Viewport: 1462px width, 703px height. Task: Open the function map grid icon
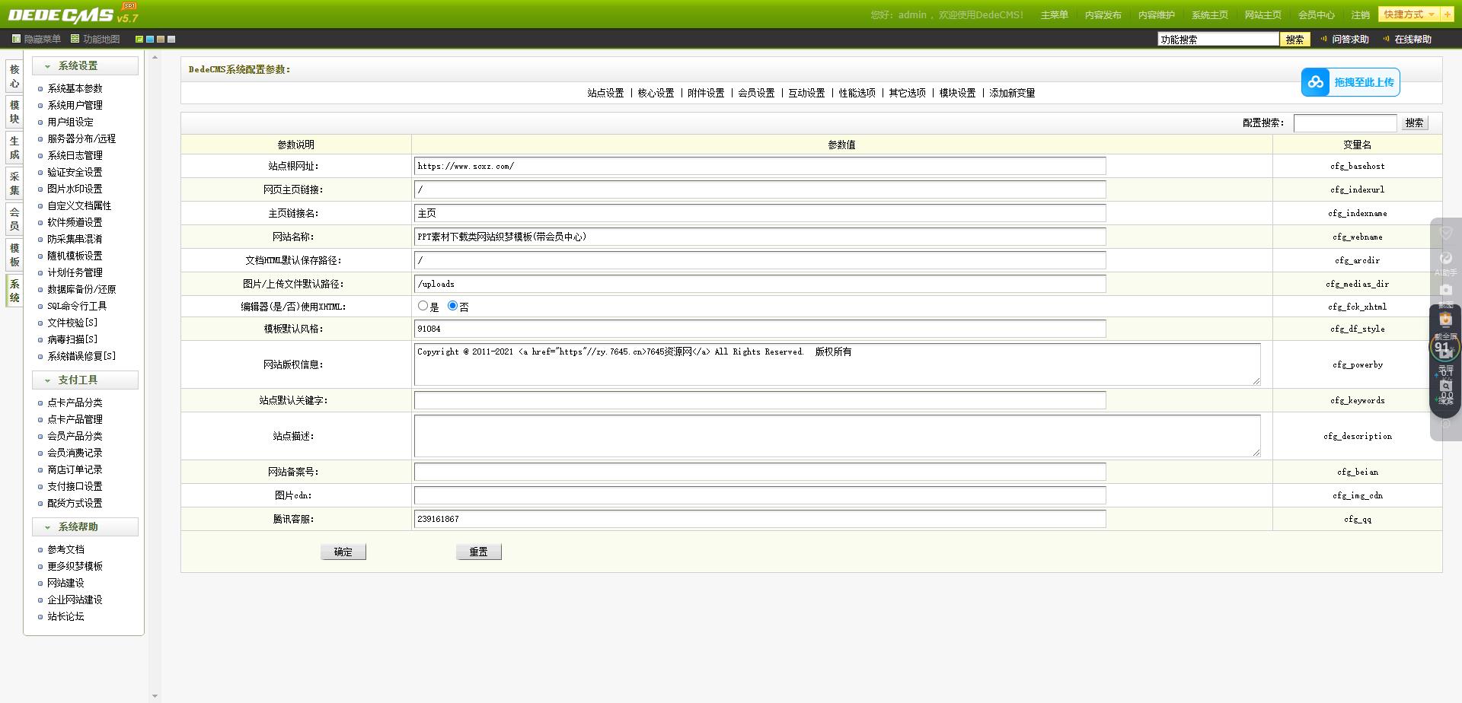[75, 39]
